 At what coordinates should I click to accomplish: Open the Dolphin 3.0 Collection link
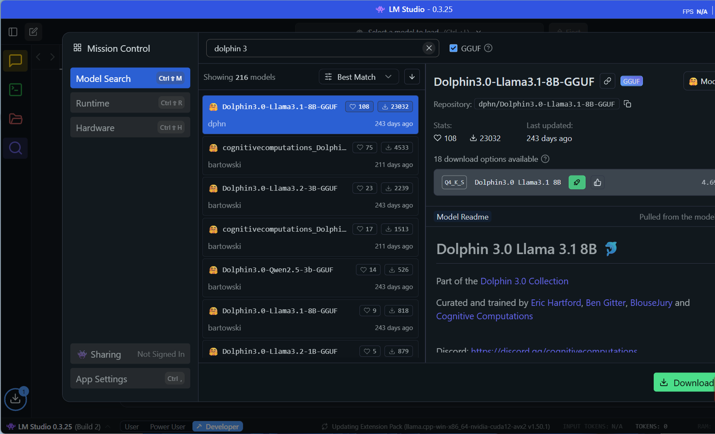click(524, 281)
